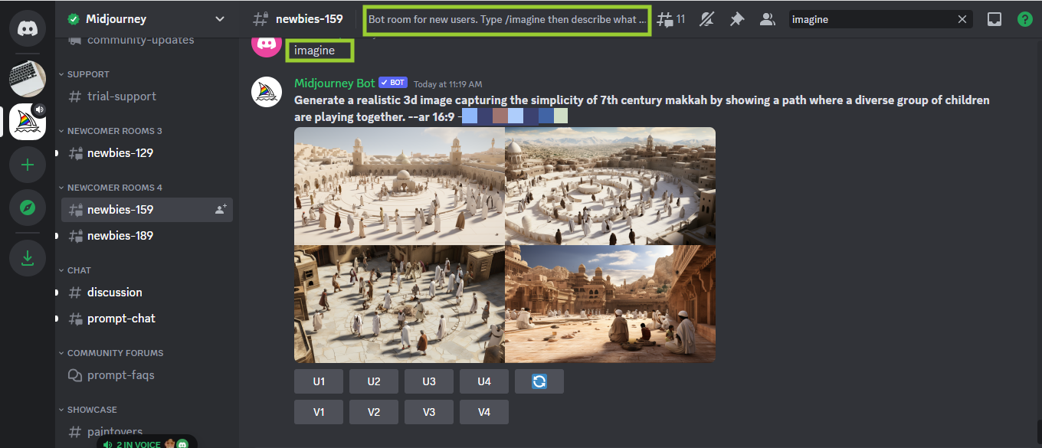The height and width of the screenshot is (448, 1042).
Task: Open the Inbox icon in the top bar
Action: (994, 18)
